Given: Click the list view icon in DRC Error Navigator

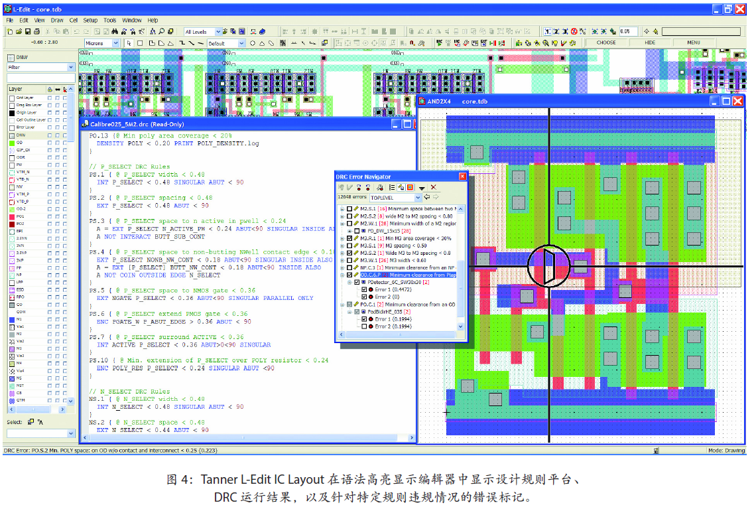Looking at the screenshot, I should click(392, 187).
